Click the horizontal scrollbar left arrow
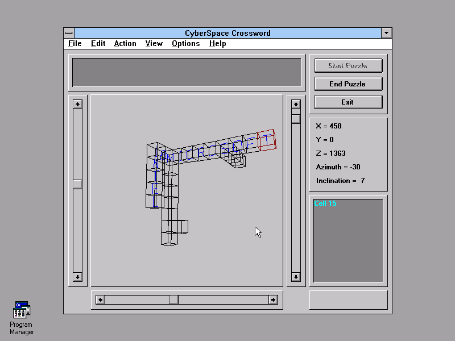 [101, 300]
